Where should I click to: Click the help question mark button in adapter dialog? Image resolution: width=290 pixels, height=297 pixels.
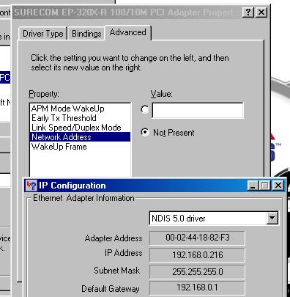248,12
